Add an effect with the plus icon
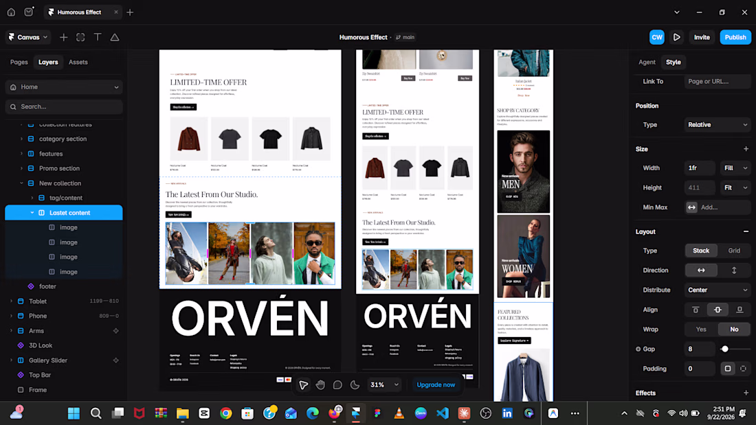756x425 pixels. [x=746, y=393]
